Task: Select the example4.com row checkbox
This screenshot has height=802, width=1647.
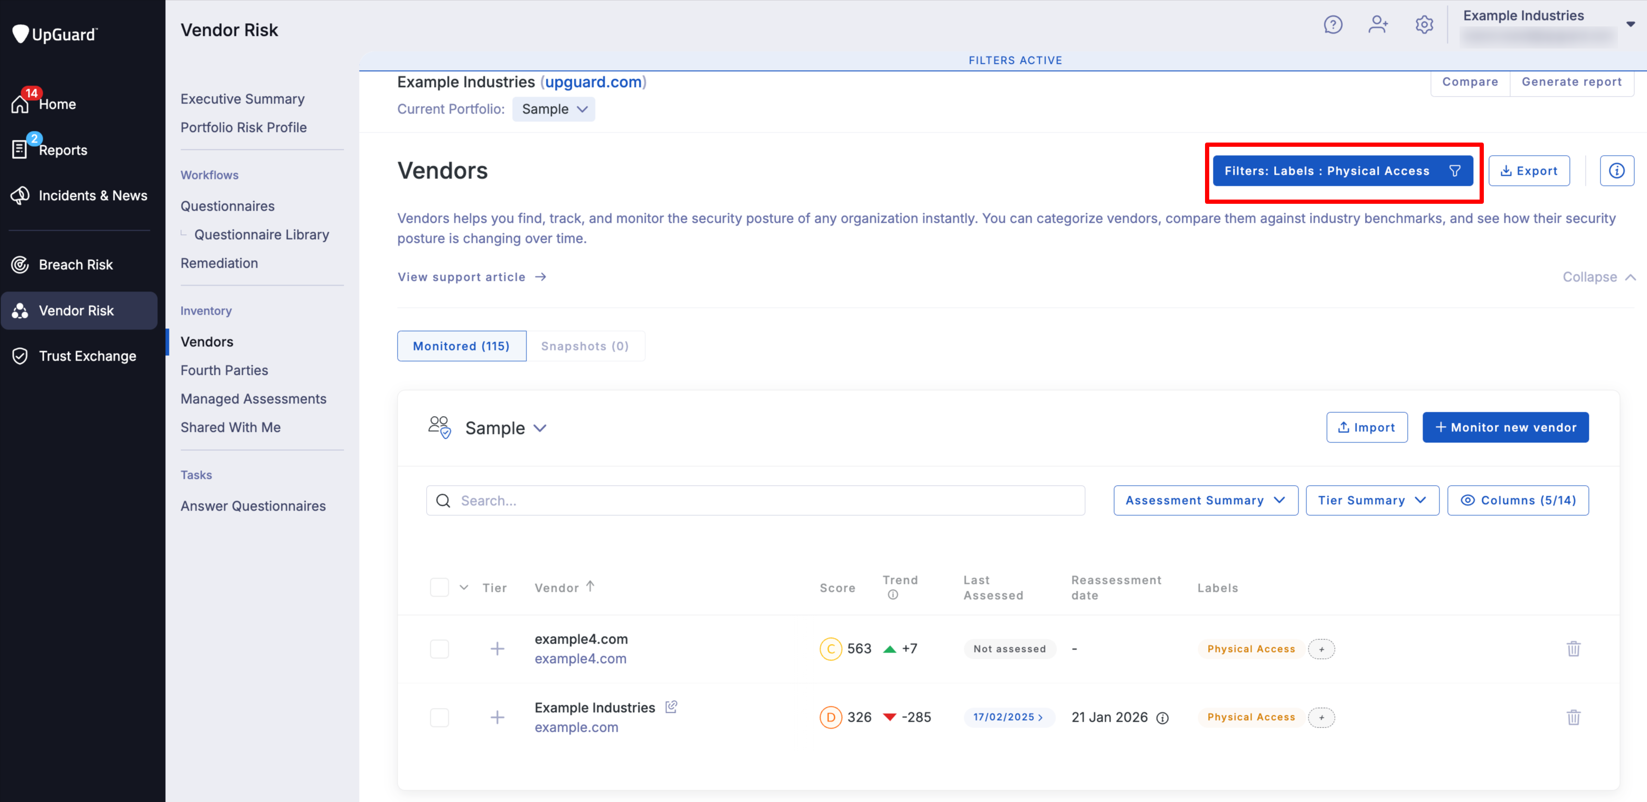Action: [439, 649]
